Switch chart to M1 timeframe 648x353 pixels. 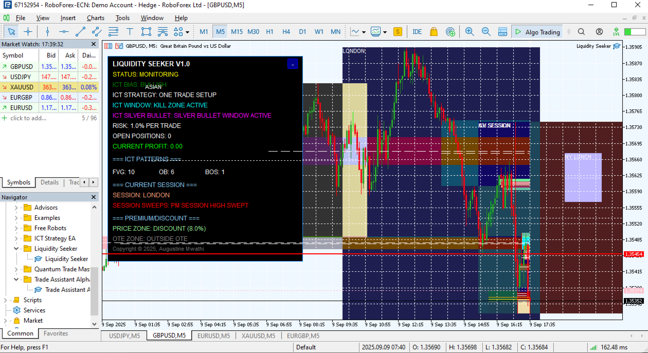(x=204, y=31)
